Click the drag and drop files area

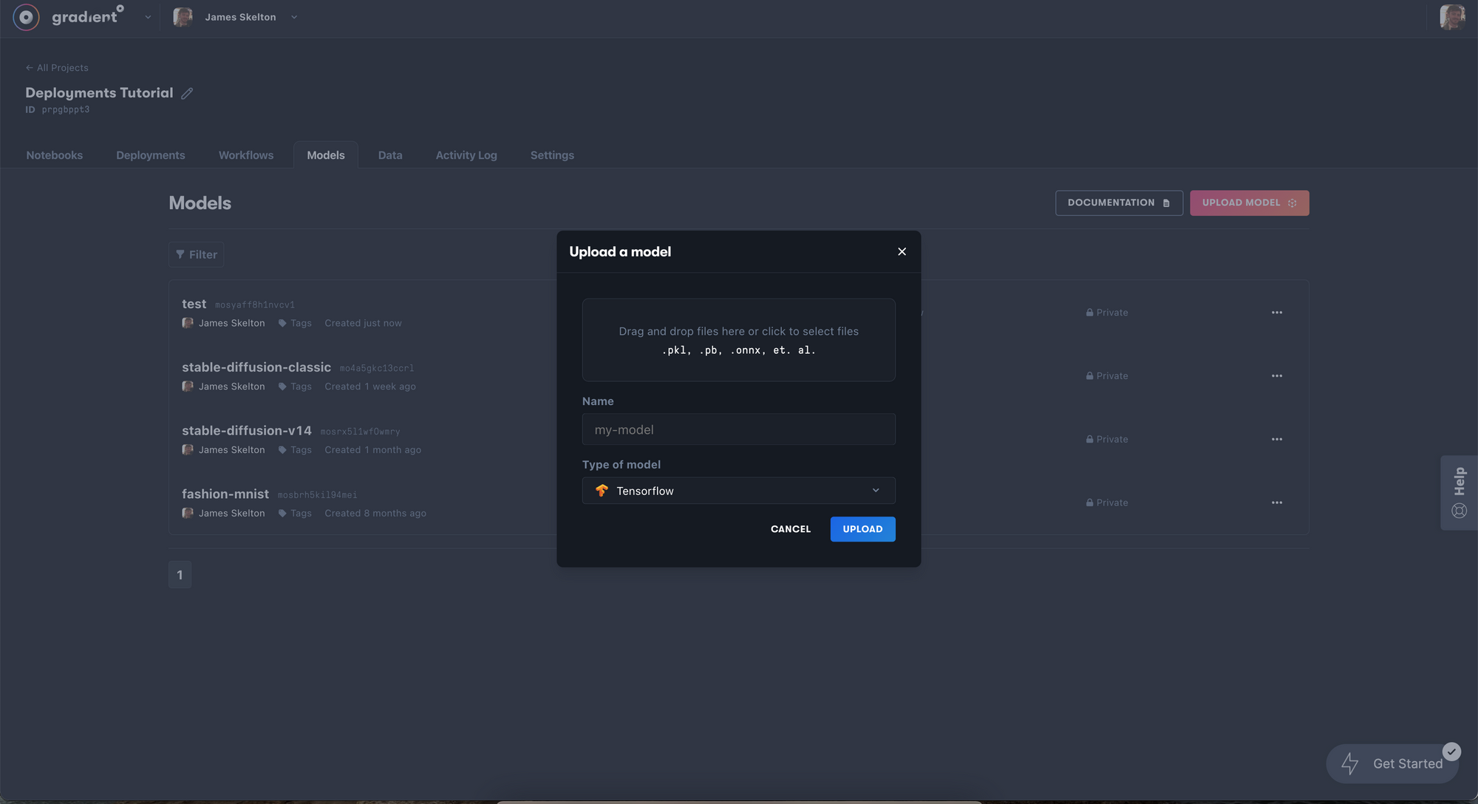[738, 340]
